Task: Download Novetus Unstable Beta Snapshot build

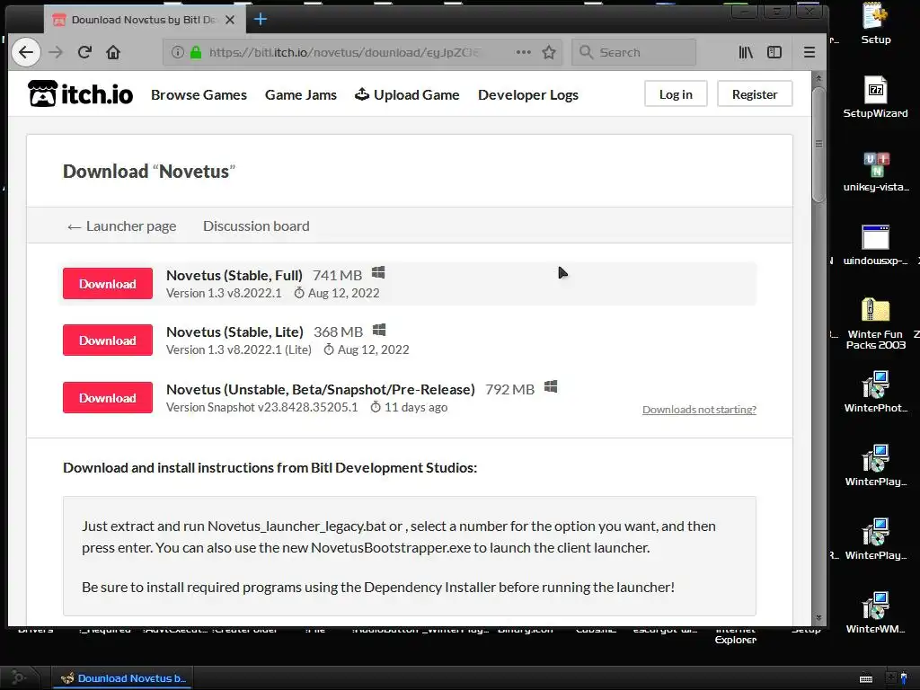Action: [108, 398]
